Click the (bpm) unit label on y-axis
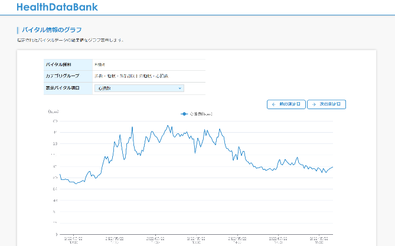 (x=53, y=111)
